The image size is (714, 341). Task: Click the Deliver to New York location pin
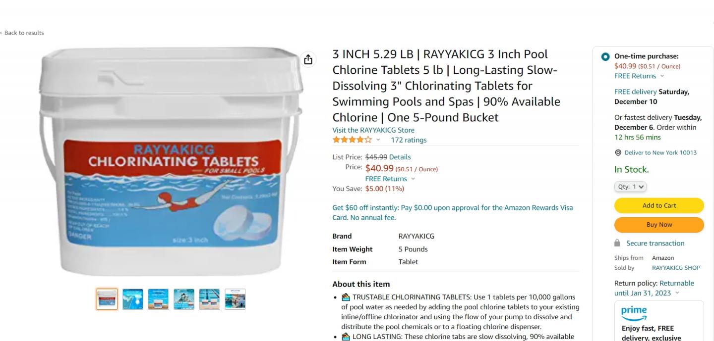618,153
